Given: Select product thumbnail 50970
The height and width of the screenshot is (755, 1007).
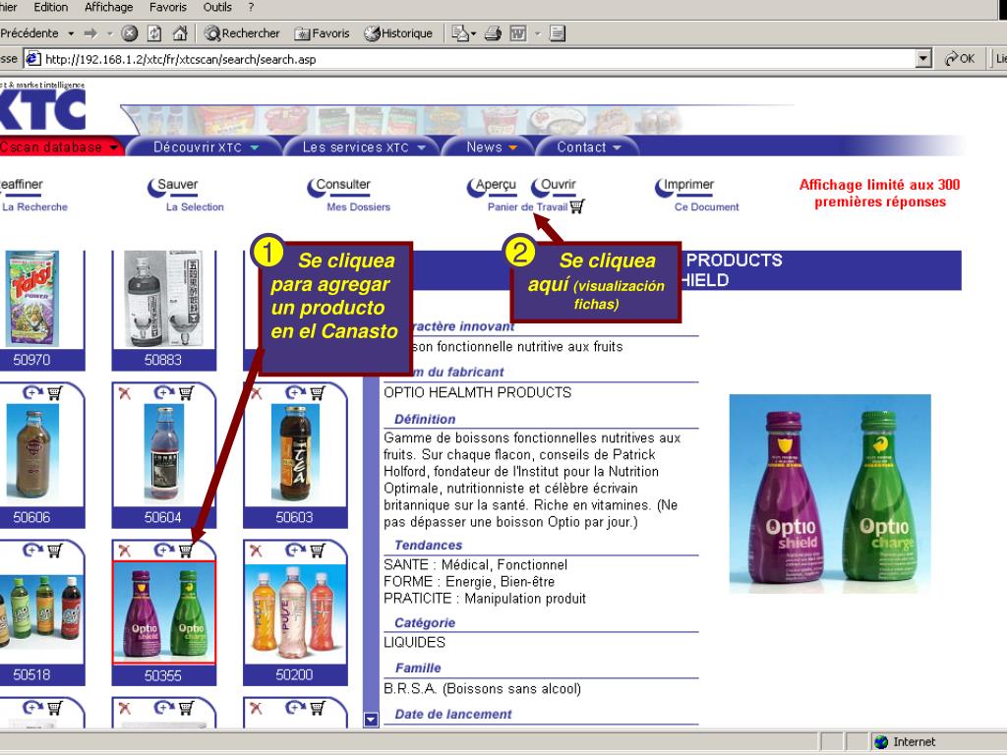Looking at the screenshot, I should (32, 299).
